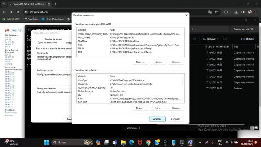The width and height of the screenshot is (261, 147).
Task: Open three-dot more options in File Explorer
Action: (x=225, y=39)
